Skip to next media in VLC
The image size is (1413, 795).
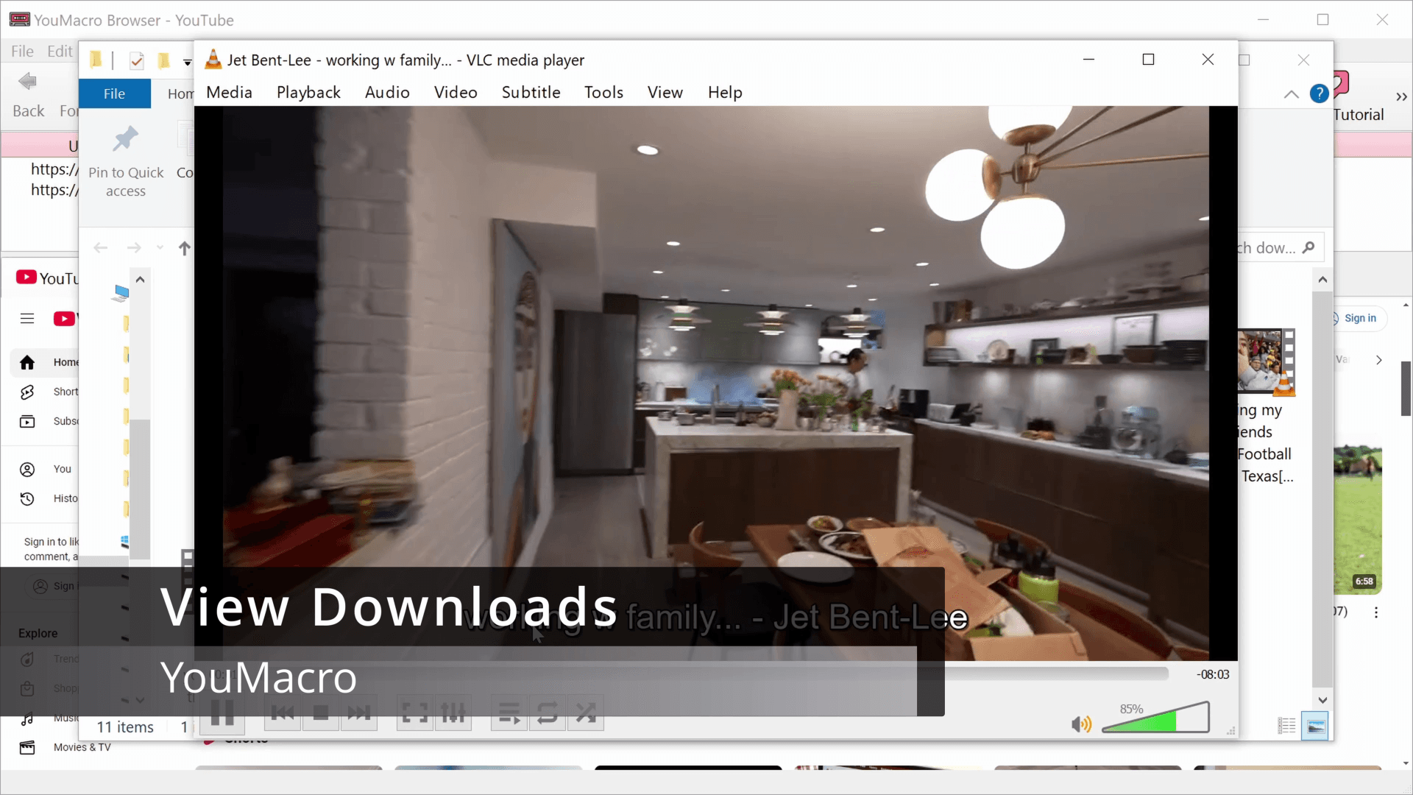[359, 713]
